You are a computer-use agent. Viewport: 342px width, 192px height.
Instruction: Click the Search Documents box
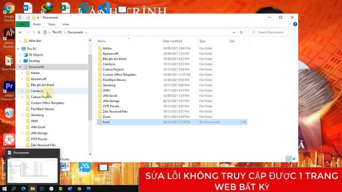tap(271, 33)
